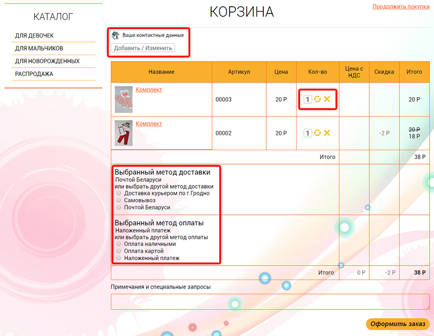Click the Артикул value 00003
Screen dimensions: 434x336
click(x=223, y=99)
